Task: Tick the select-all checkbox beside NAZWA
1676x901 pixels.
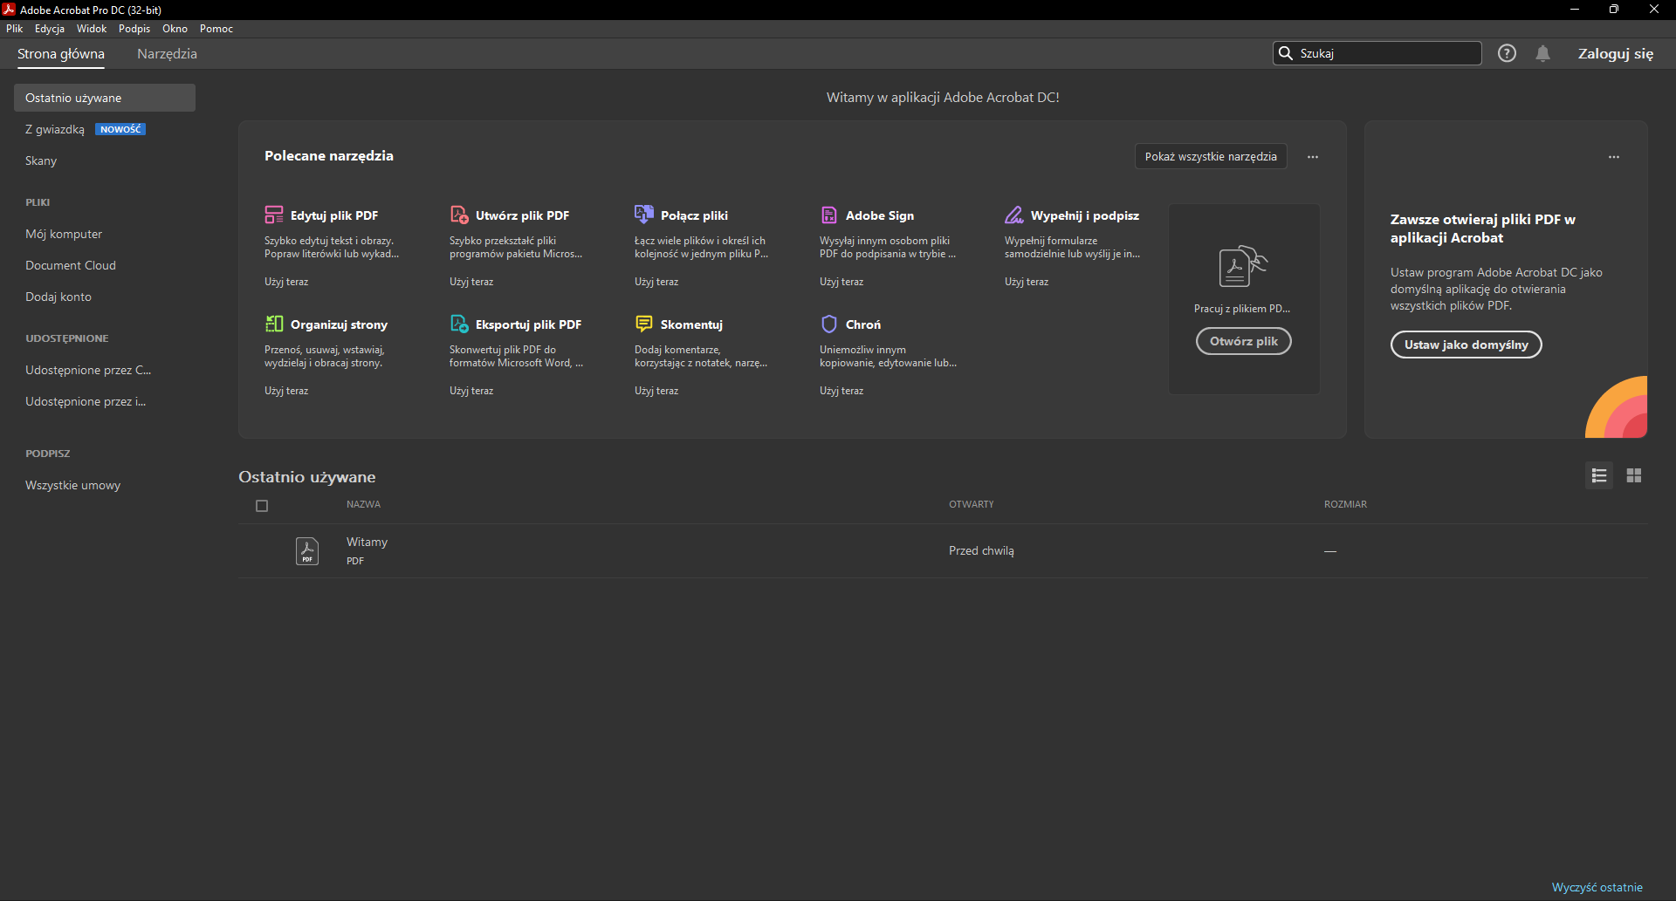Action: point(262,506)
